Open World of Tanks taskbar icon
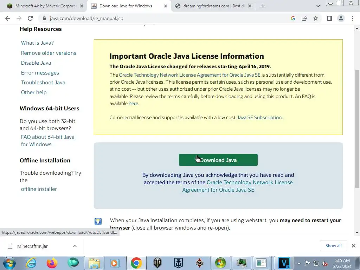 (157, 263)
